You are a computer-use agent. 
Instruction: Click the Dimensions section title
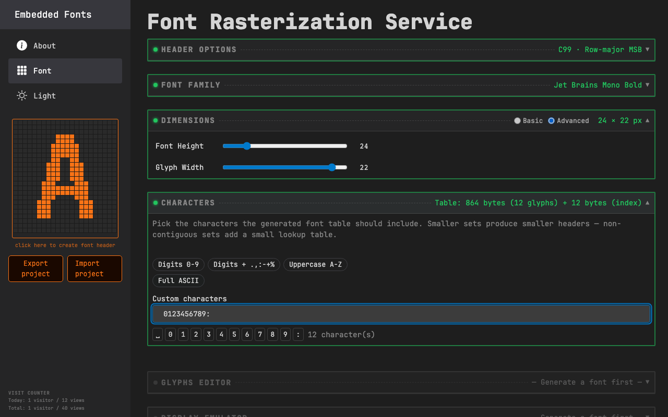[188, 120]
